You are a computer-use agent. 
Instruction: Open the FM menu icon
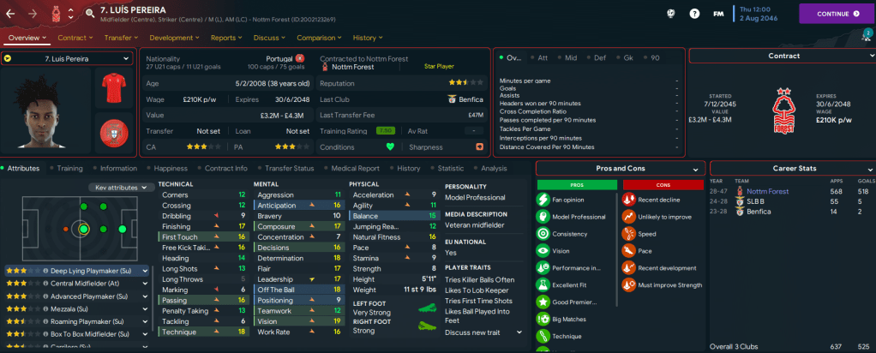(x=719, y=14)
